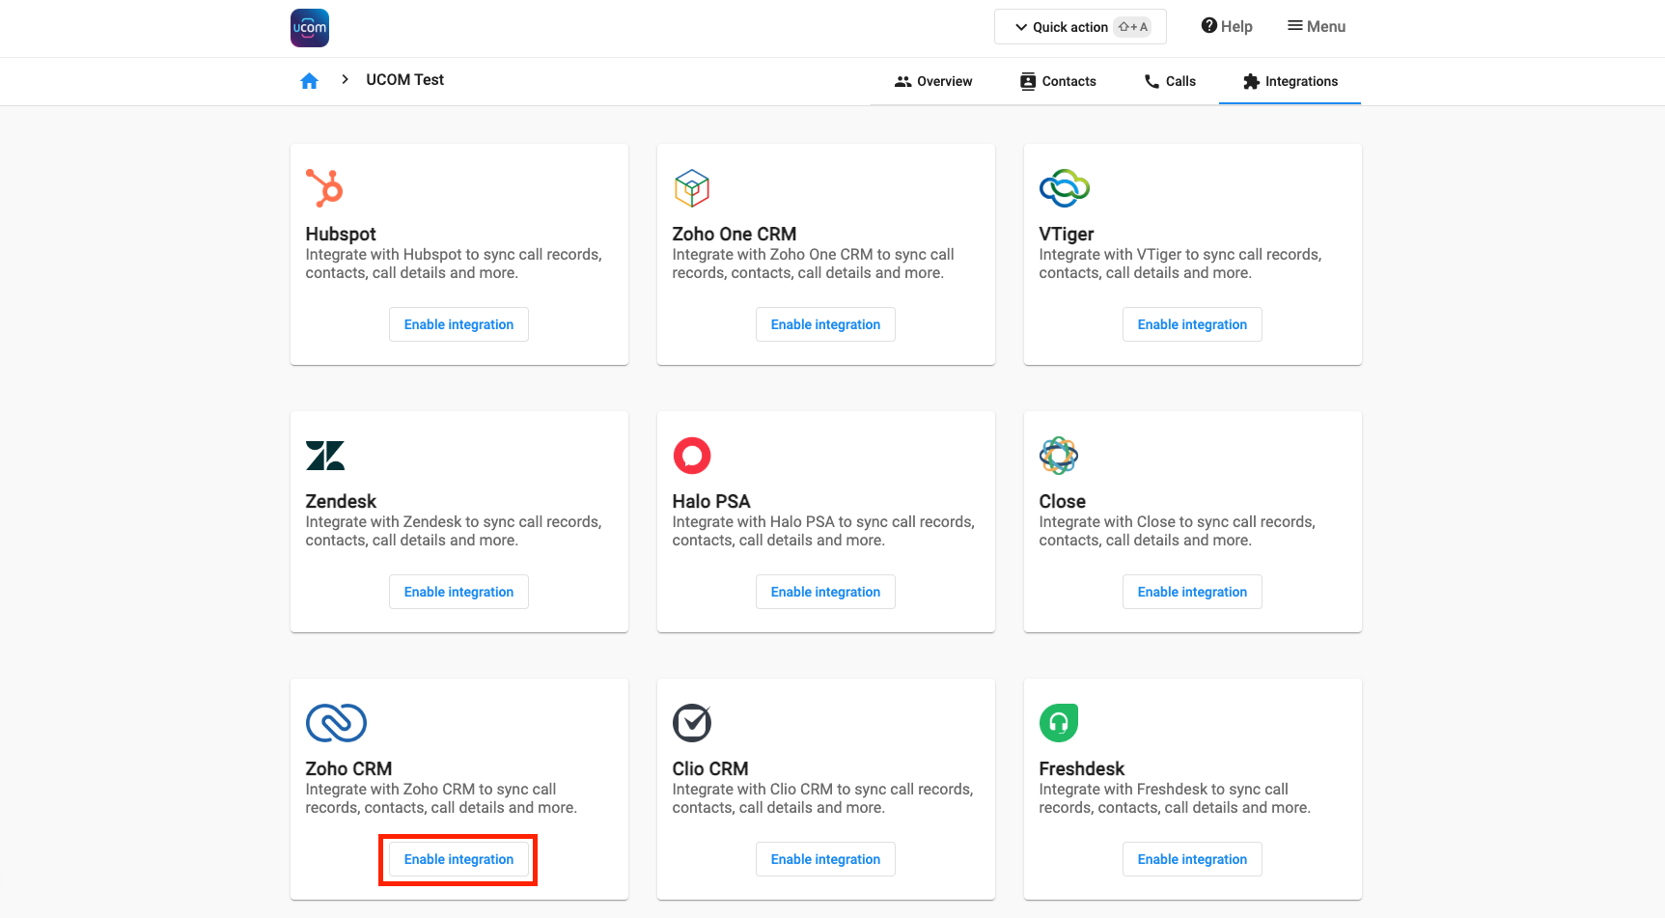Click the Halo PSA red circle icon
The width and height of the screenshot is (1665, 918).
(x=691, y=456)
